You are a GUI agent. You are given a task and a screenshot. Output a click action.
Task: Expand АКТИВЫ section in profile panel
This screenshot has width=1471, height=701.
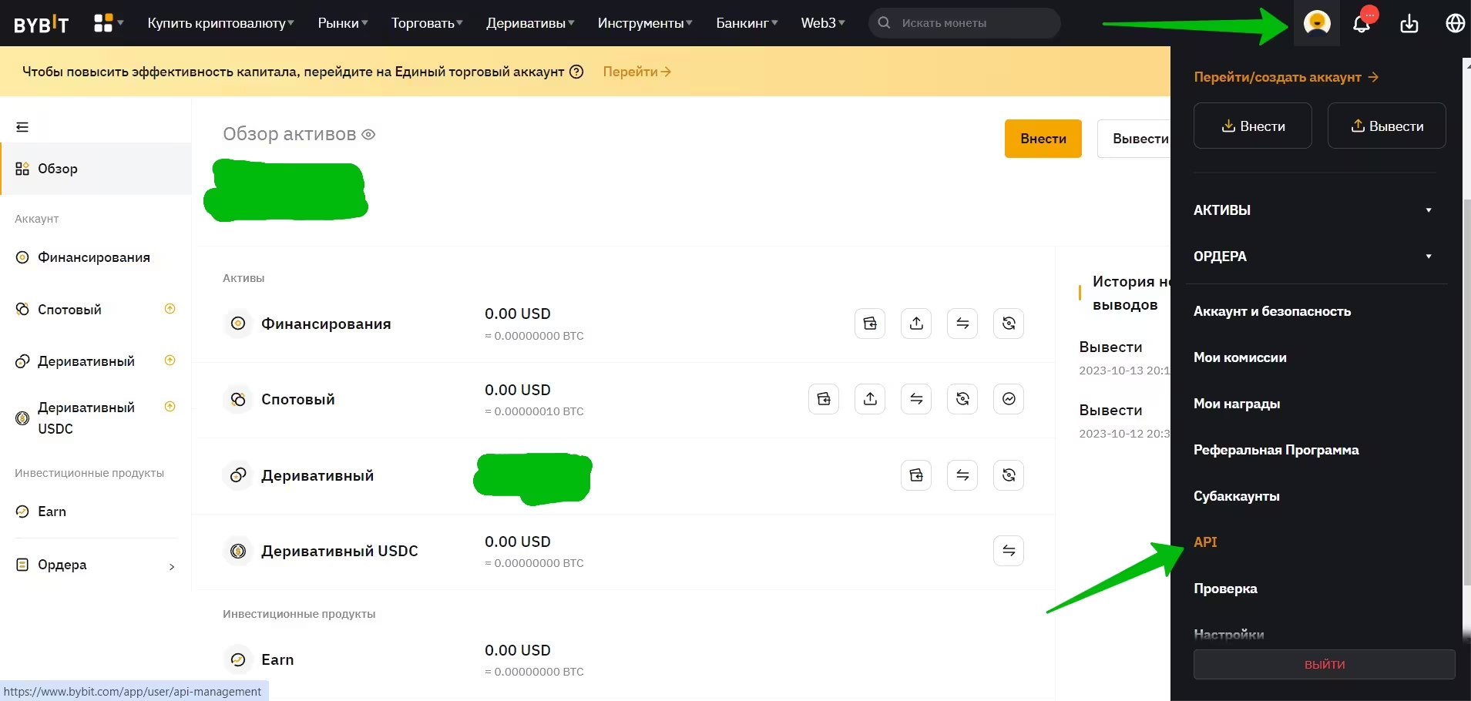click(1312, 210)
